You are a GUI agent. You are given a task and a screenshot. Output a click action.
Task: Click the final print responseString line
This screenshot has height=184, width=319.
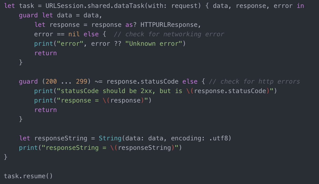coord(101,148)
